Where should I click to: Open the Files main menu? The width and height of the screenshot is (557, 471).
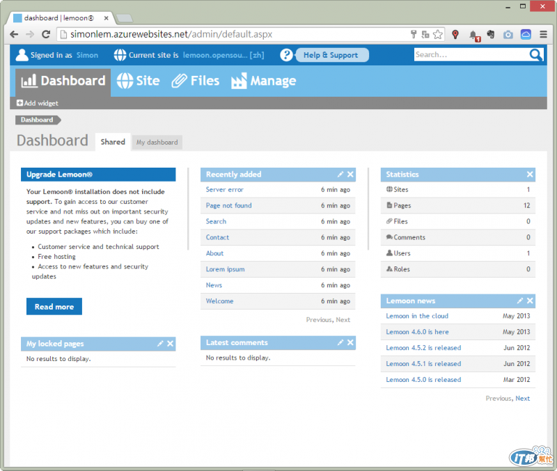pyautogui.click(x=196, y=81)
